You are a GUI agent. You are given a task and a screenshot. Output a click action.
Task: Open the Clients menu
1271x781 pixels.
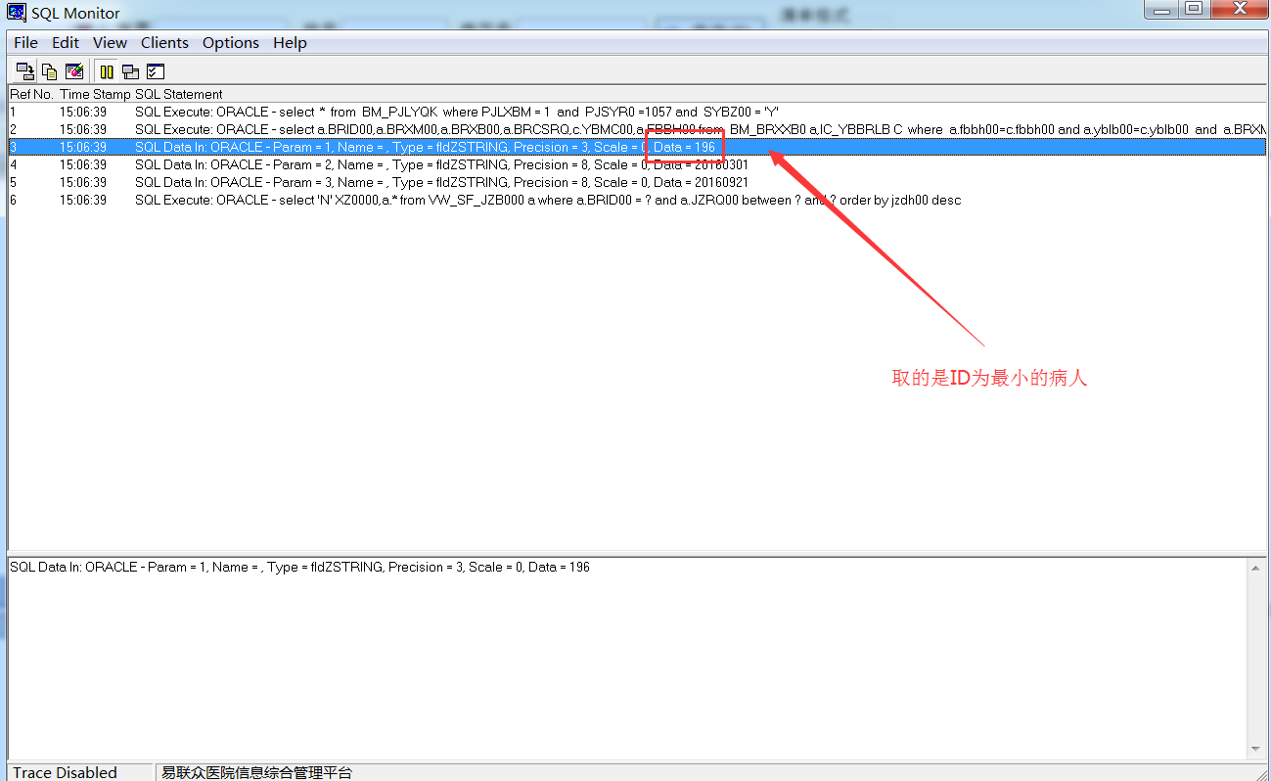[164, 42]
